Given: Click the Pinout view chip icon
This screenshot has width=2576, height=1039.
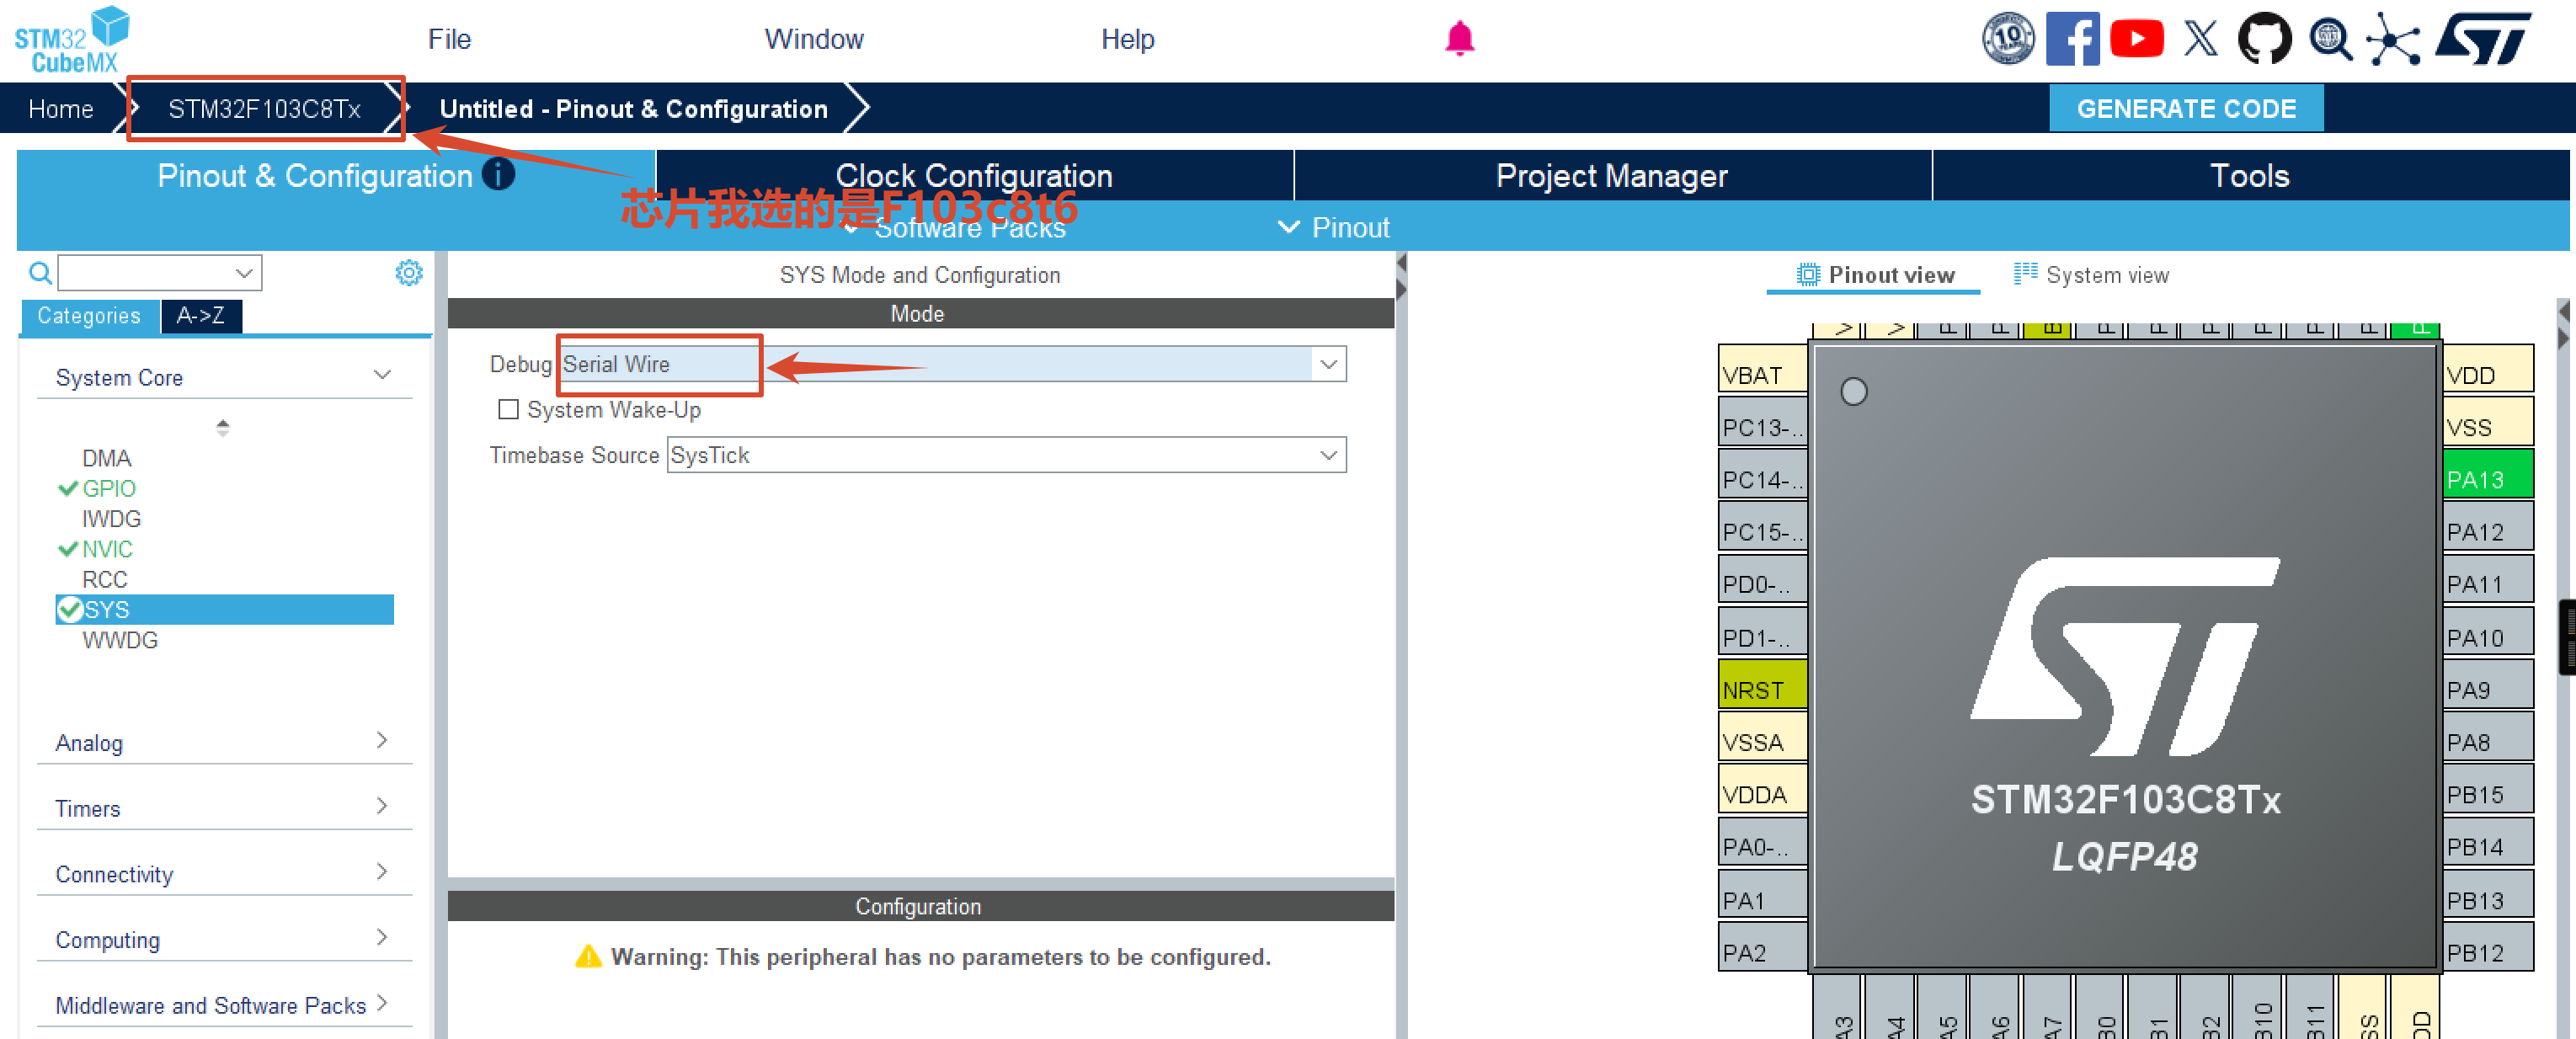Looking at the screenshot, I should tap(1808, 274).
